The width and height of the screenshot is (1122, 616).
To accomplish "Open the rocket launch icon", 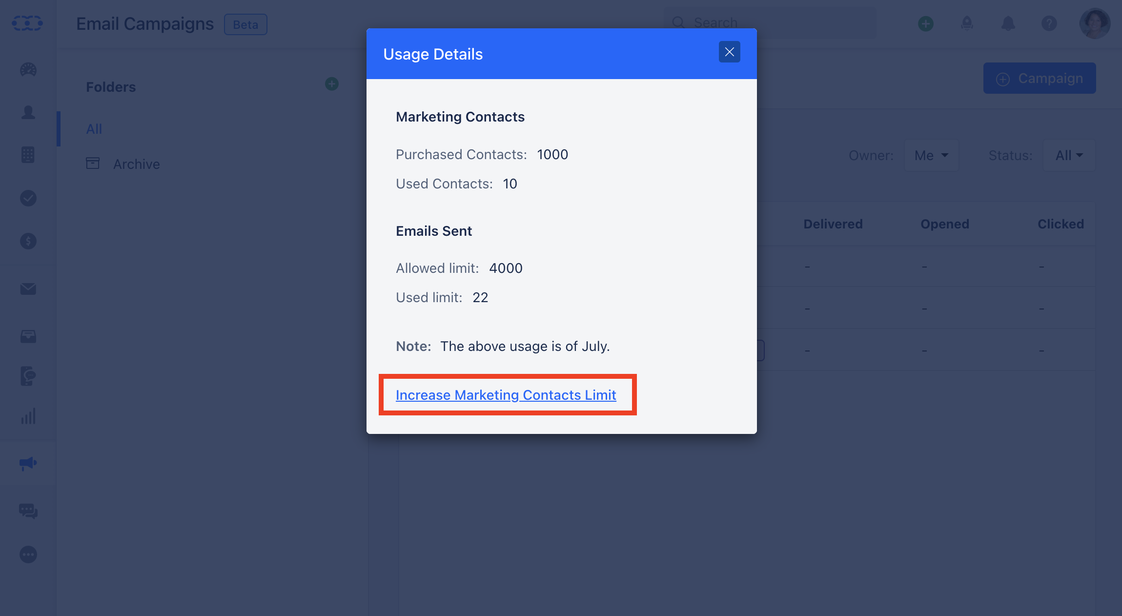I will pos(967,23).
